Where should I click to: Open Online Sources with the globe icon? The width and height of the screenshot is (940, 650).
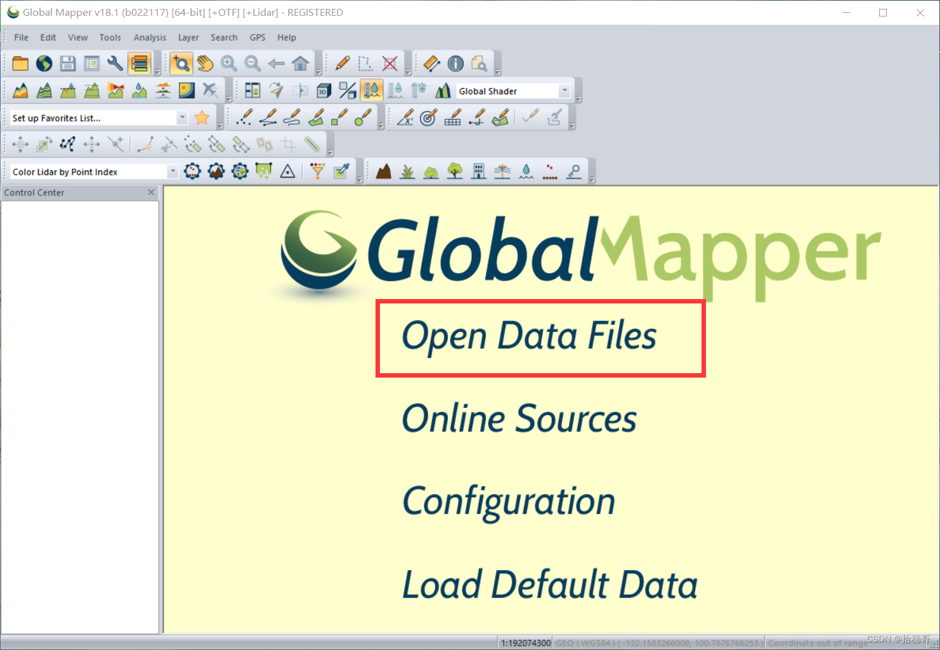[x=44, y=63]
